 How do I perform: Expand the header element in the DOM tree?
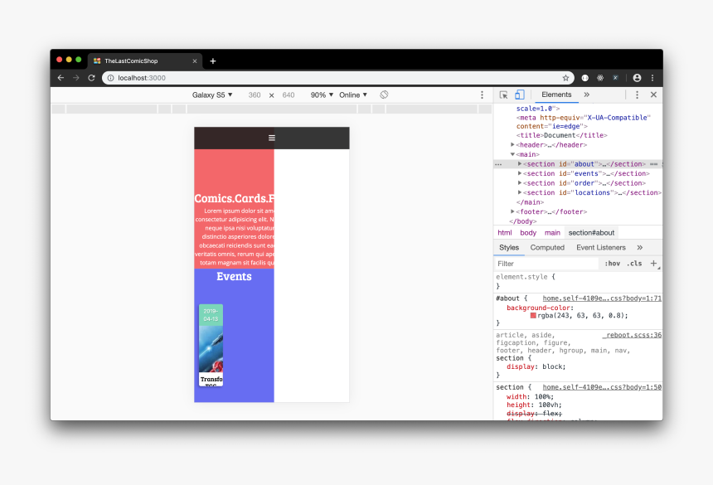[513, 145]
